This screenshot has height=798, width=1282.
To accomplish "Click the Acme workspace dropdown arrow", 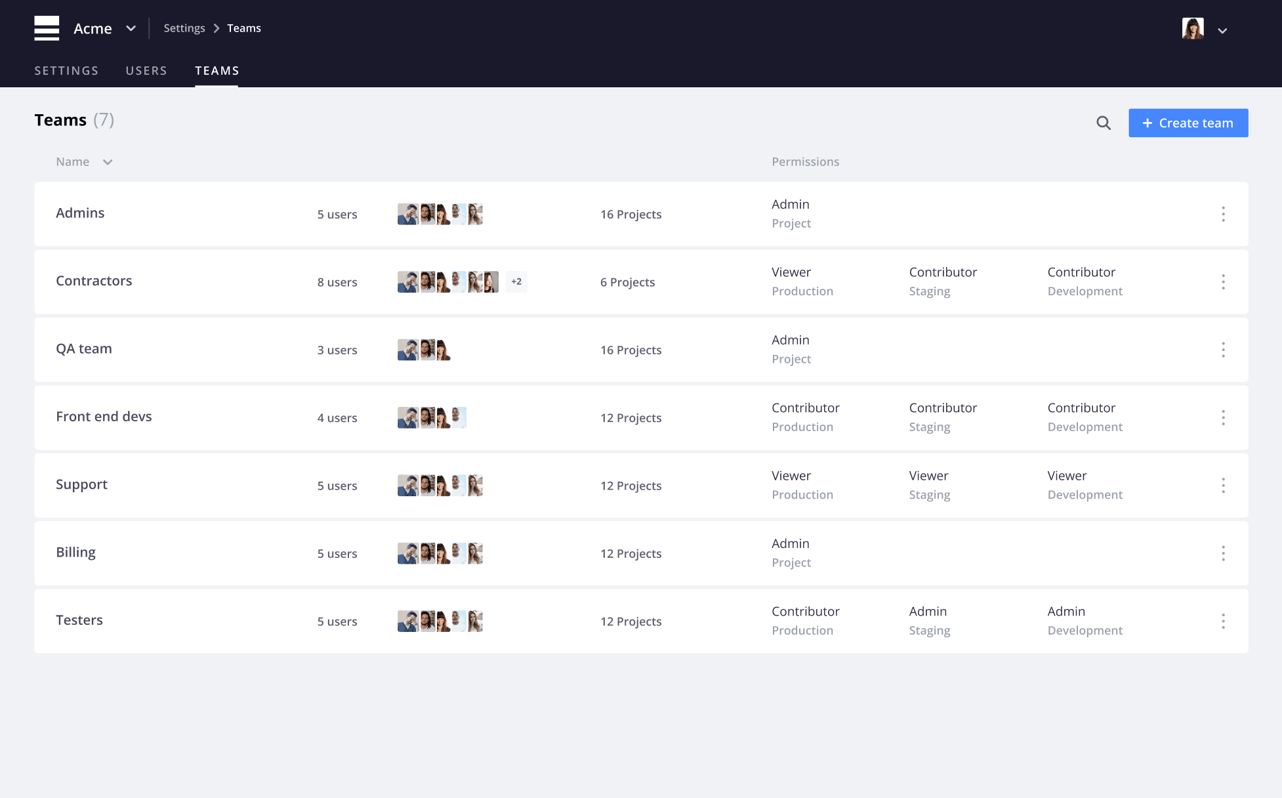I will coord(131,27).
